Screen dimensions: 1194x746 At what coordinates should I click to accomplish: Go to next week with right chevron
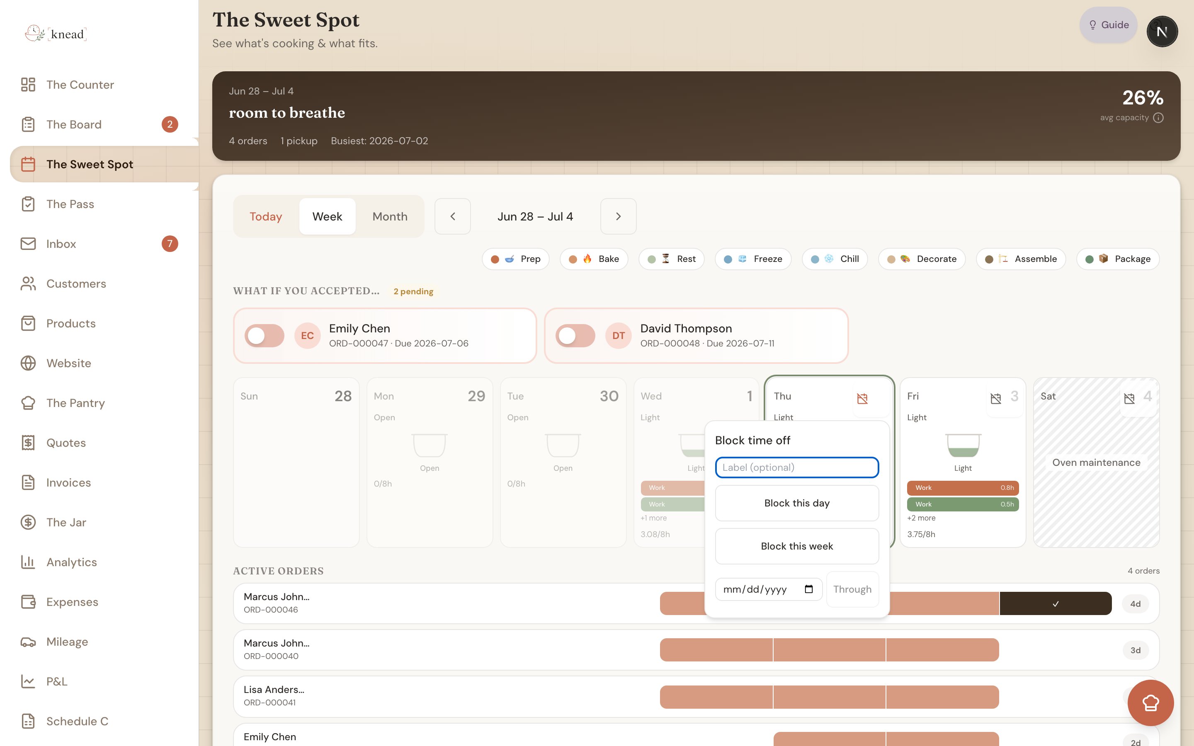click(618, 216)
